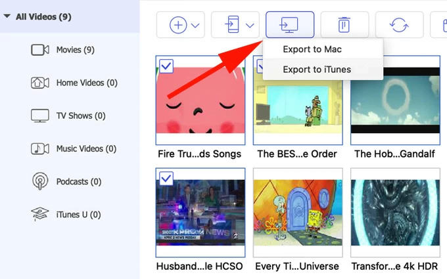Click the TV Shows monitor icon
Screen dimensions: 447x279
(x=40, y=116)
